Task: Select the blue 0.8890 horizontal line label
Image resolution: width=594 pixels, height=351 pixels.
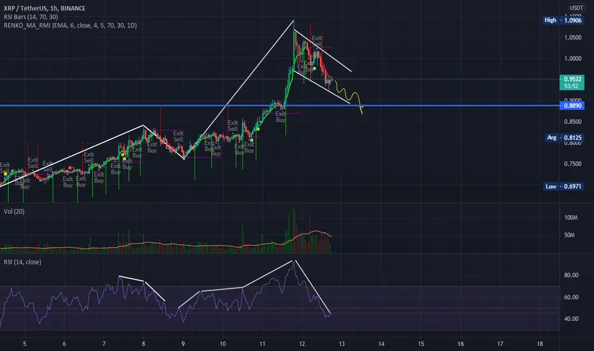Action: (x=572, y=105)
